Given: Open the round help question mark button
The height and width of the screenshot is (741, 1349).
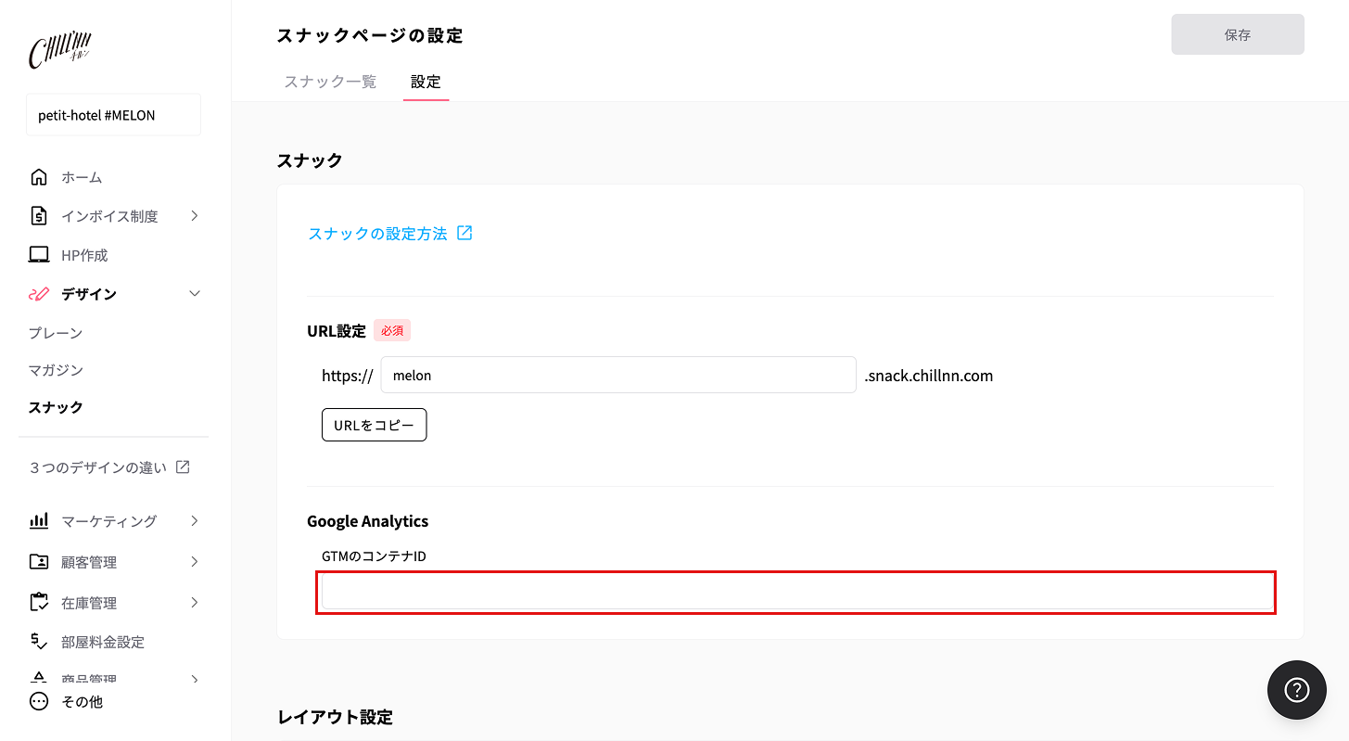Looking at the screenshot, I should point(1296,690).
